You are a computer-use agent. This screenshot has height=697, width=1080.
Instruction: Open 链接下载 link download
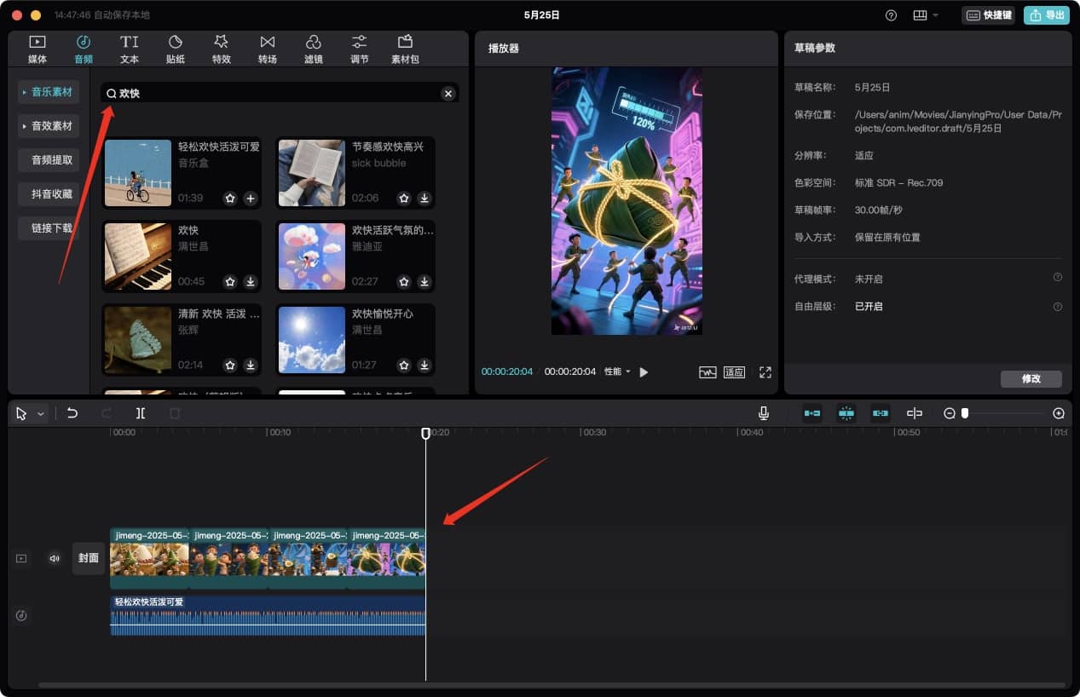tap(49, 228)
